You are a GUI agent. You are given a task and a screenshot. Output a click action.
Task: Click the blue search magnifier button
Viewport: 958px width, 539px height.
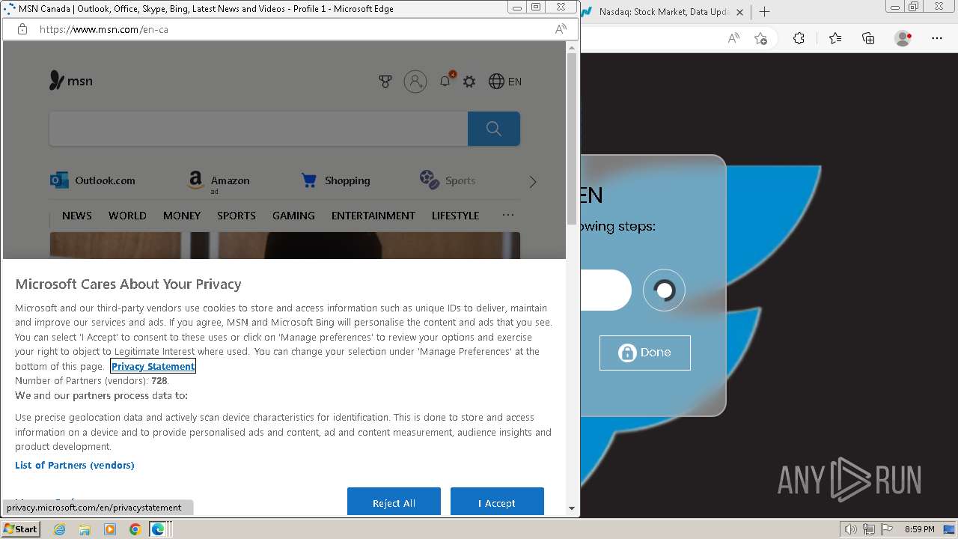494,129
